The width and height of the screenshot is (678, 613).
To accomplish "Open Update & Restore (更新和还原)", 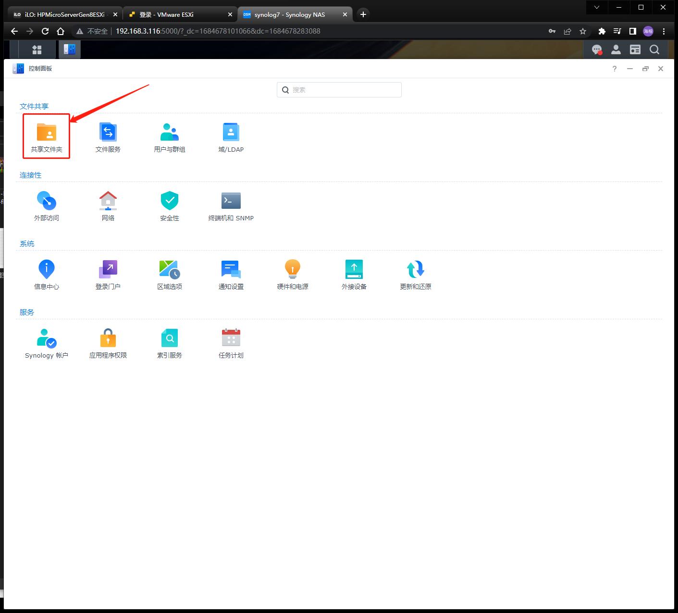I will 416,274.
